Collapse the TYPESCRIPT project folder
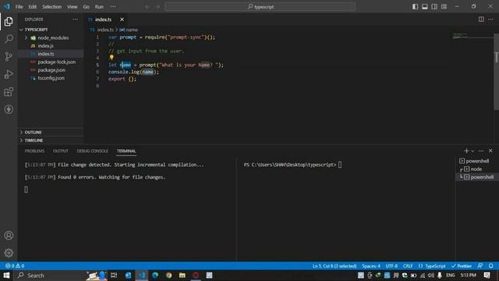499x281 pixels. pos(51,30)
